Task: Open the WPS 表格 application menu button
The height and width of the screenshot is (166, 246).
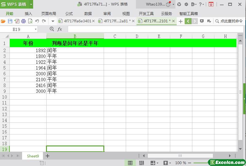Action: tap(15, 4)
